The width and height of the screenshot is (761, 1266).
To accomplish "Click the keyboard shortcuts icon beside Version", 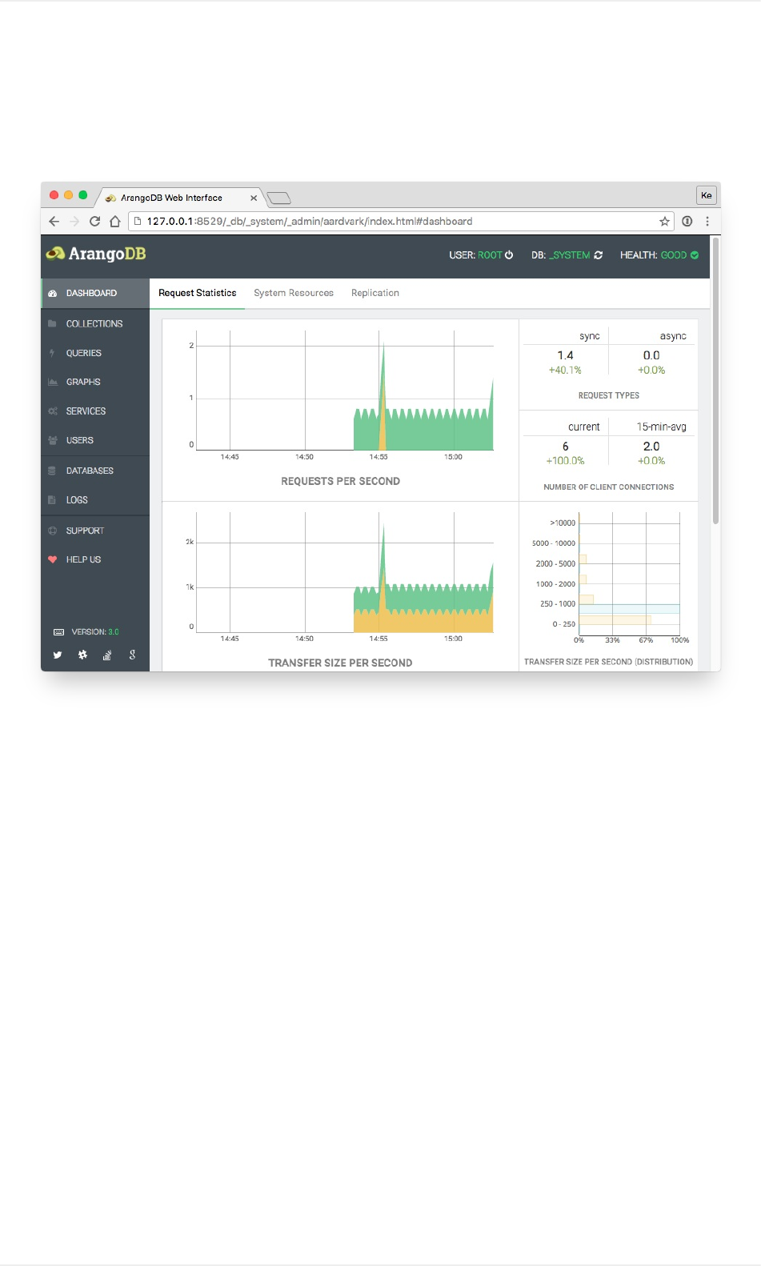I will [58, 632].
